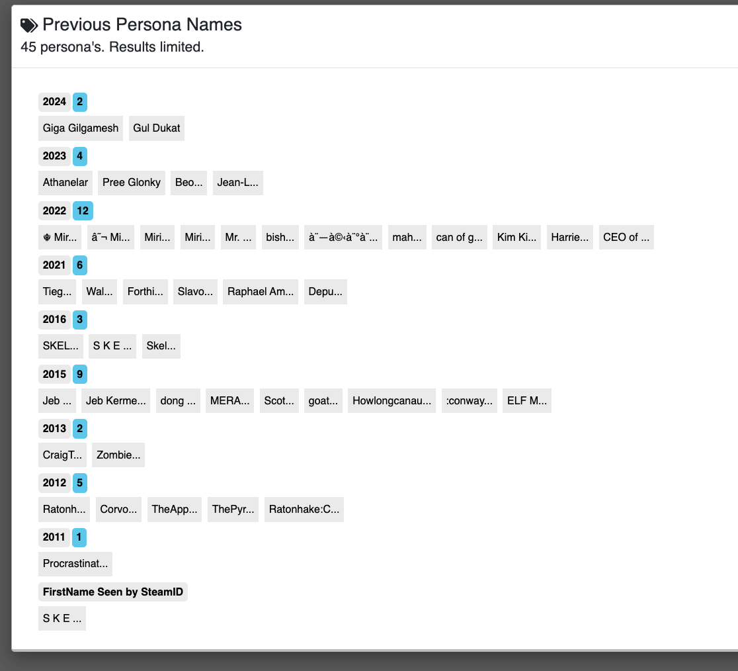Click the blue 9 count badge for 2015

point(80,375)
